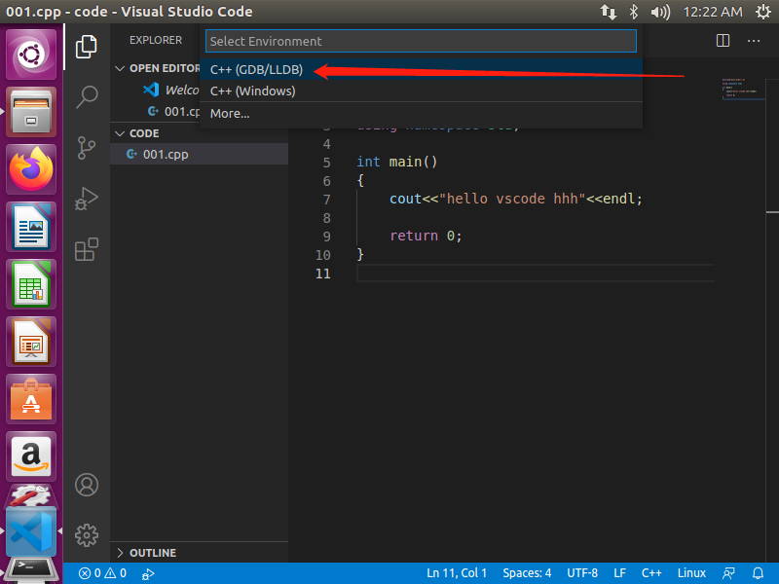The width and height of the screenshot is (779, 584).
Task: Click the code minimap preview
Action: click(x=743, y=90)
